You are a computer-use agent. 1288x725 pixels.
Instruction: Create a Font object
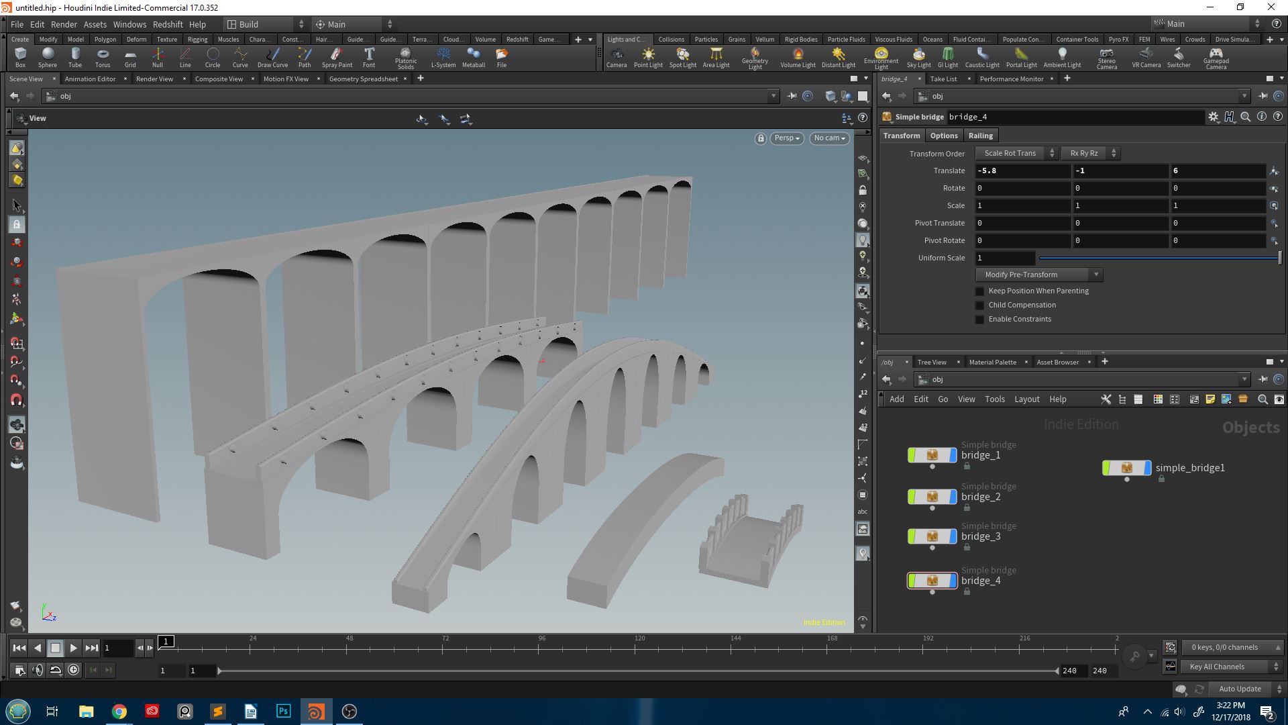[x=369, y=58]
